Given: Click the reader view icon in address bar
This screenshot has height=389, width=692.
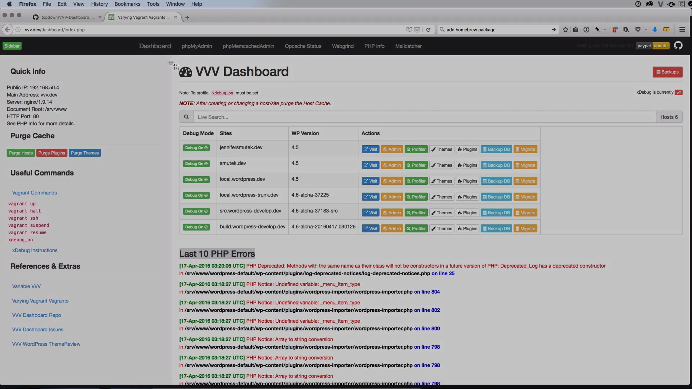Looking at the screenshot, I should coord(409,30).
